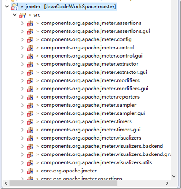Image resolution: width=181 pixels, height=189 pixels.
Task: Click package icon for components.org.apache.jmeter.visualizers
Action: [30, 138]
